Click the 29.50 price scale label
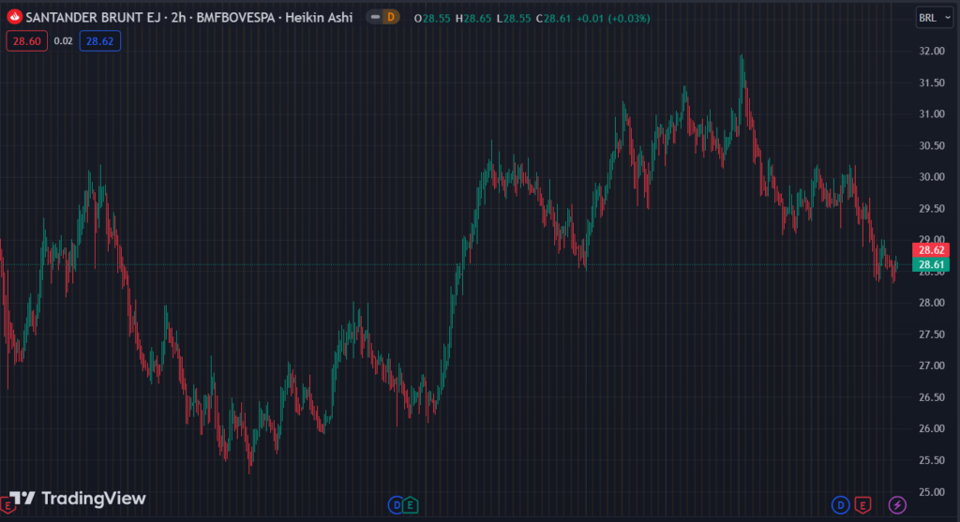 931,209
